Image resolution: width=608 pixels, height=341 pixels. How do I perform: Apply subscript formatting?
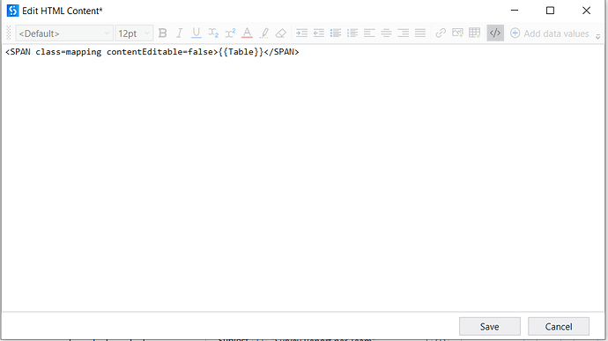point(213,33)
